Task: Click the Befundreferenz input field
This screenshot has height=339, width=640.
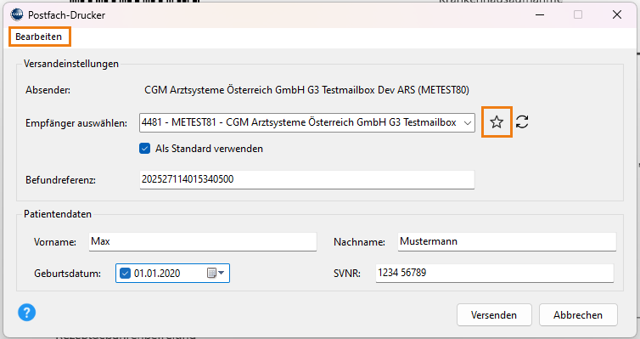Action: 307,179
